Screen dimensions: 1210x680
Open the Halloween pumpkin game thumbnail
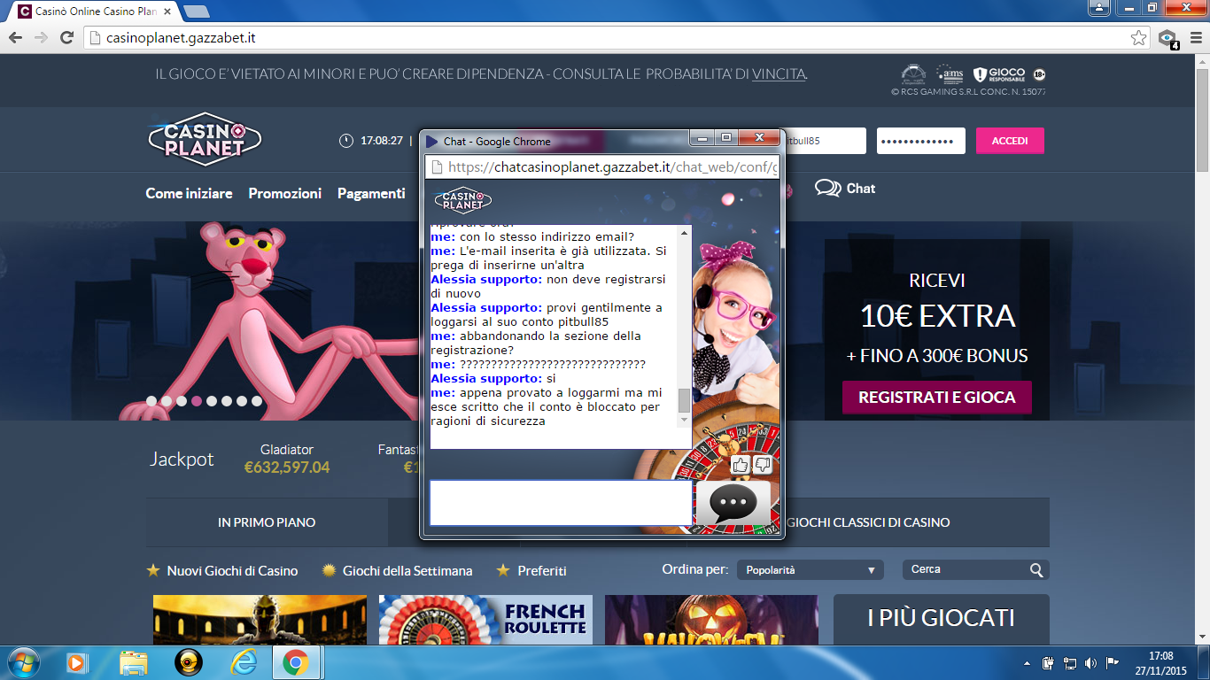tap(711, 620)
